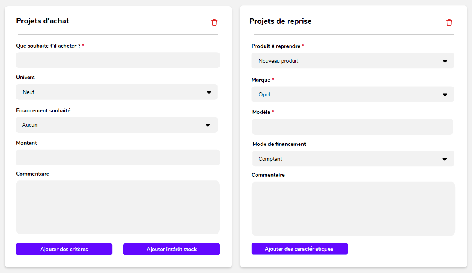The width and height of the screenshot is (472, 273).
Task: Click the Modèle field label
Action: tap(261, 112)
